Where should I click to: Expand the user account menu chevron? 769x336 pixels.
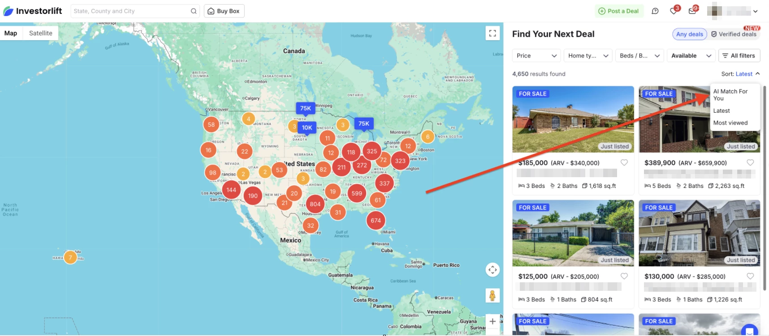755,11
